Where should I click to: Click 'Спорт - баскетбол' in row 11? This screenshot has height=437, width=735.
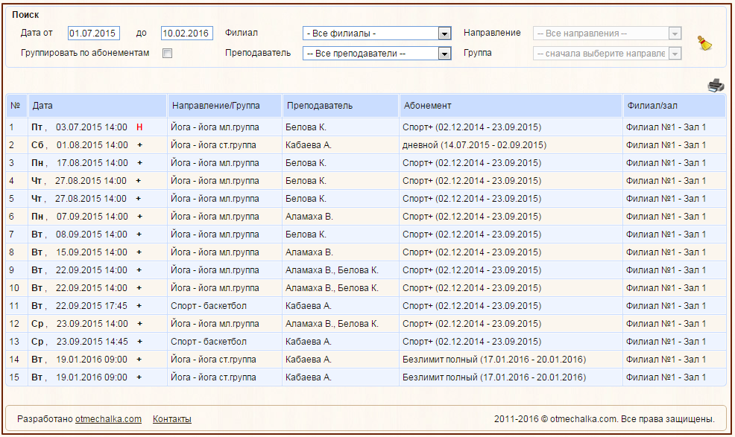click(x=209, y=306)
